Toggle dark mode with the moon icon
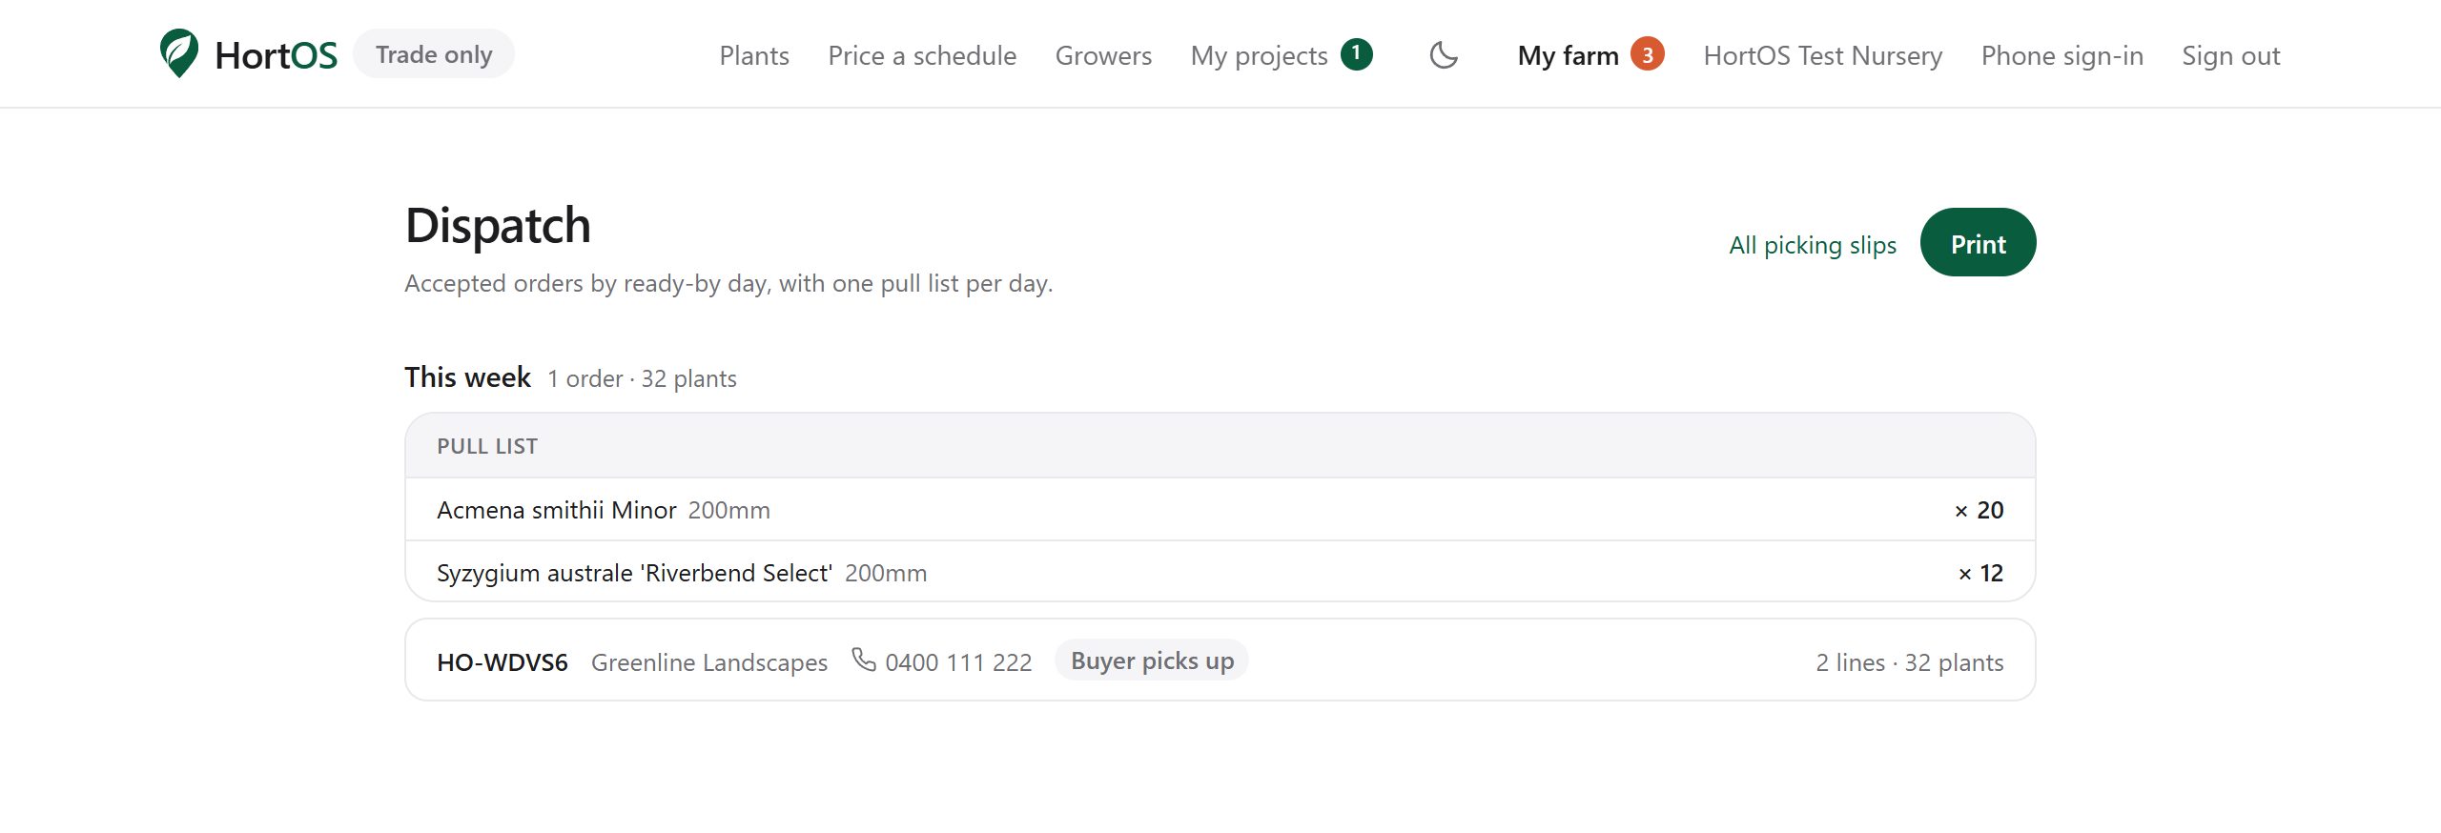Image resolution: width=2441 pixels, height=833 pixels. coord(1444,55)
